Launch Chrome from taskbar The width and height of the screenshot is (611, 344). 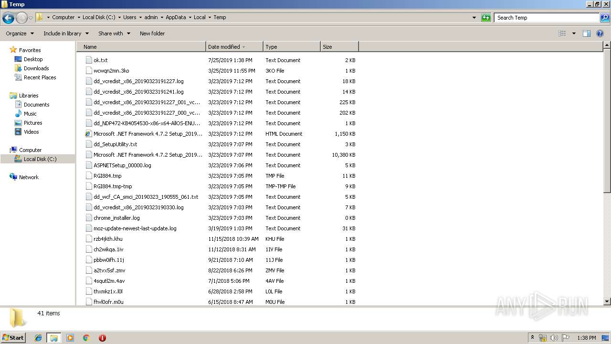(86, 338)
